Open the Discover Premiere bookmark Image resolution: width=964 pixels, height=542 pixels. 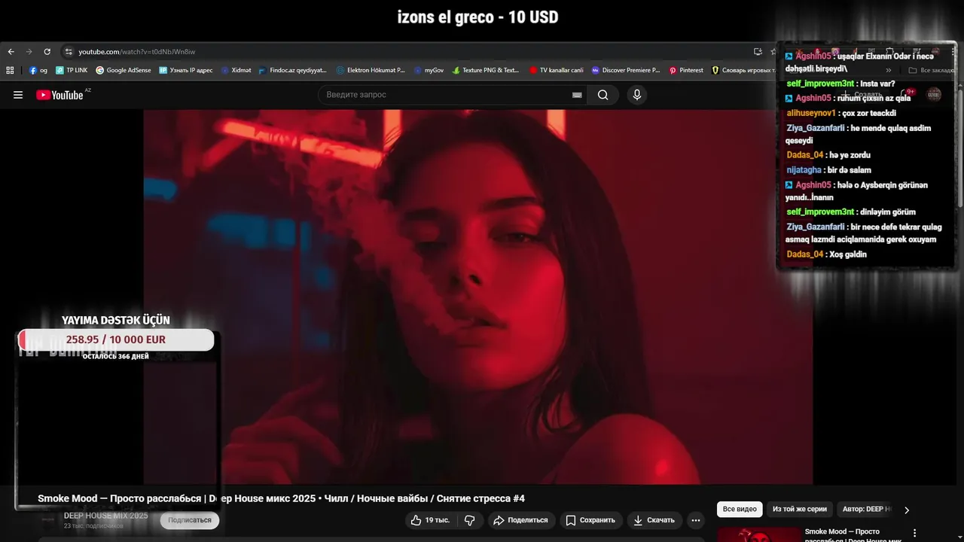(626, 70)
